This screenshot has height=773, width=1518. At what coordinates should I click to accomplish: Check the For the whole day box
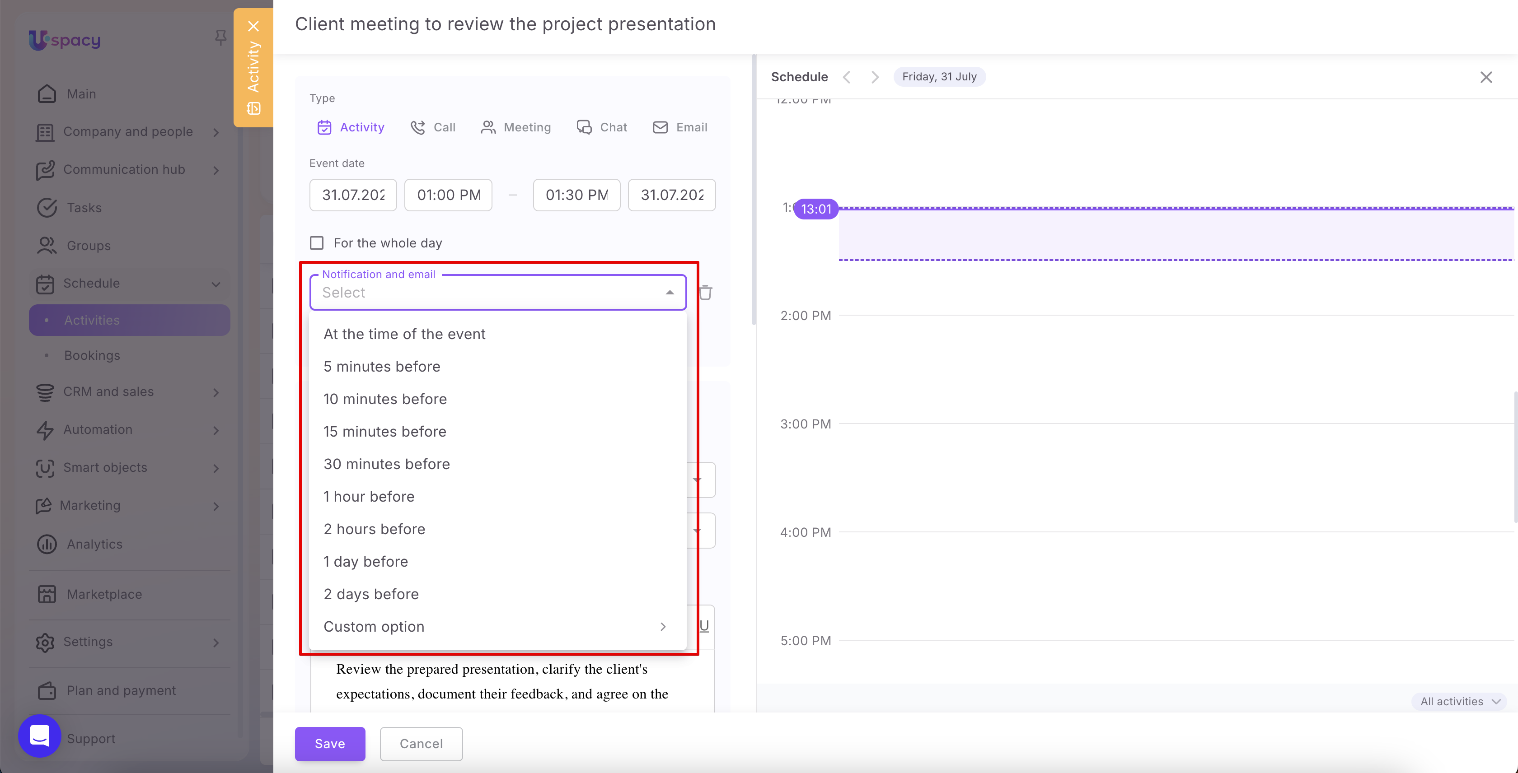[x=317, y=243]
